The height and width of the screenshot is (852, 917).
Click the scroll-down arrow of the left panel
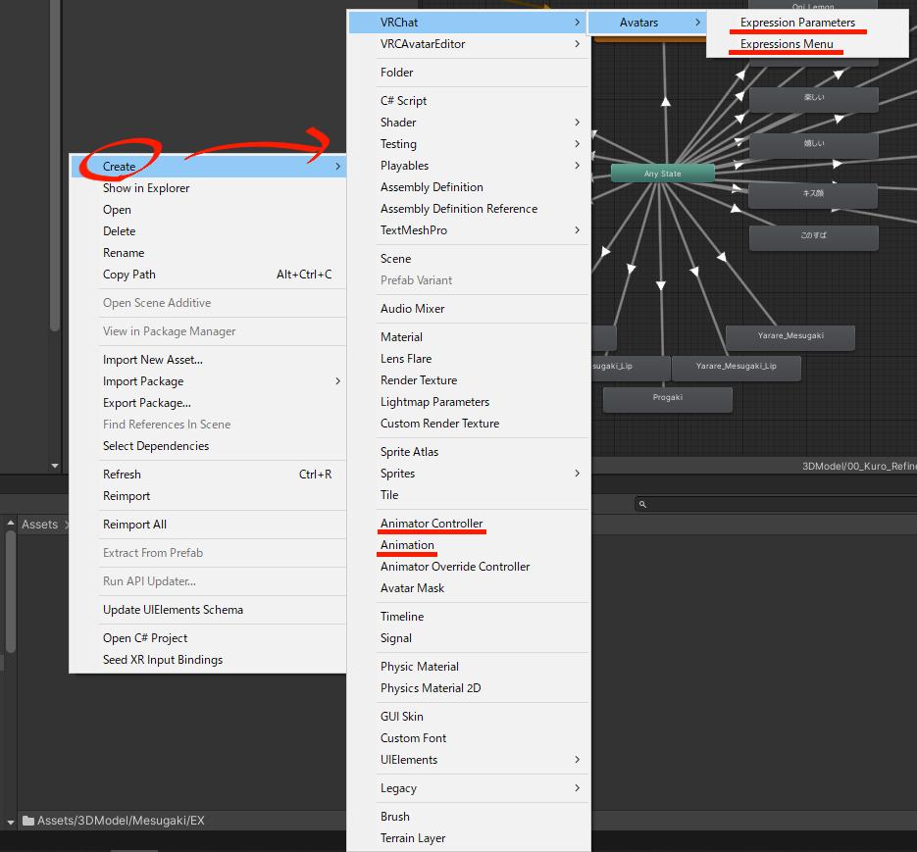click(55, 466)
